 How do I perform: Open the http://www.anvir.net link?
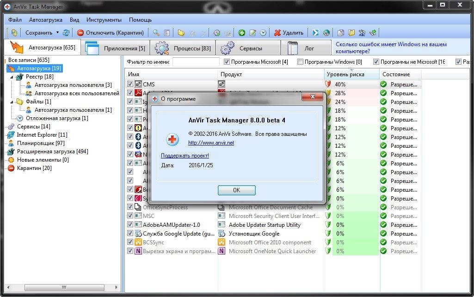211,143
